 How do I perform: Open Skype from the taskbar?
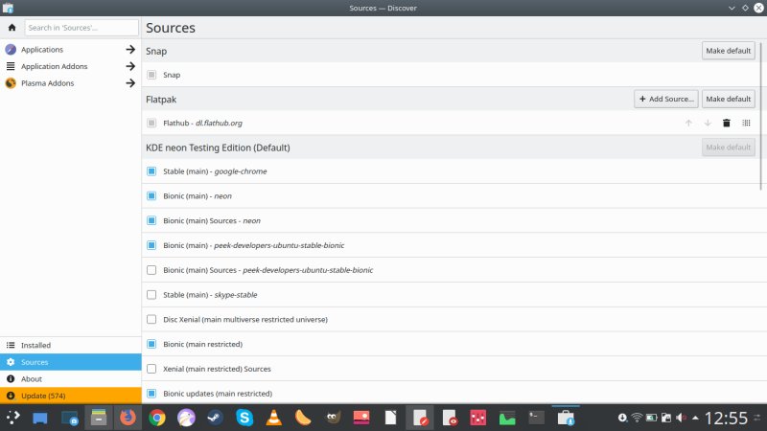point(244,418)
